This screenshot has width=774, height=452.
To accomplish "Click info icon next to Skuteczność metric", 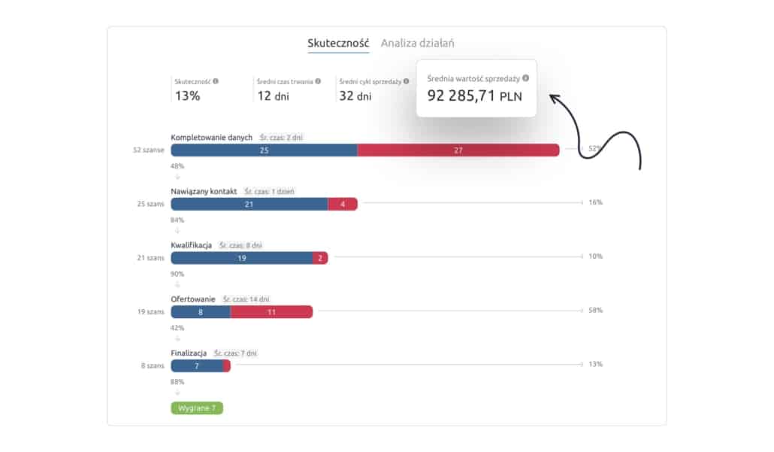I will pos(216,81).
